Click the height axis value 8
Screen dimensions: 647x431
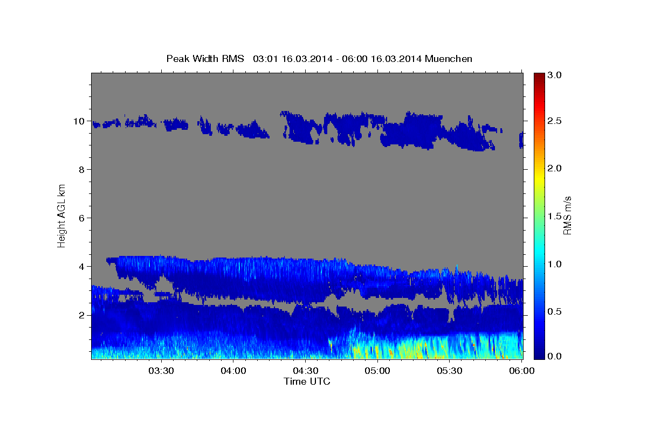82,170
